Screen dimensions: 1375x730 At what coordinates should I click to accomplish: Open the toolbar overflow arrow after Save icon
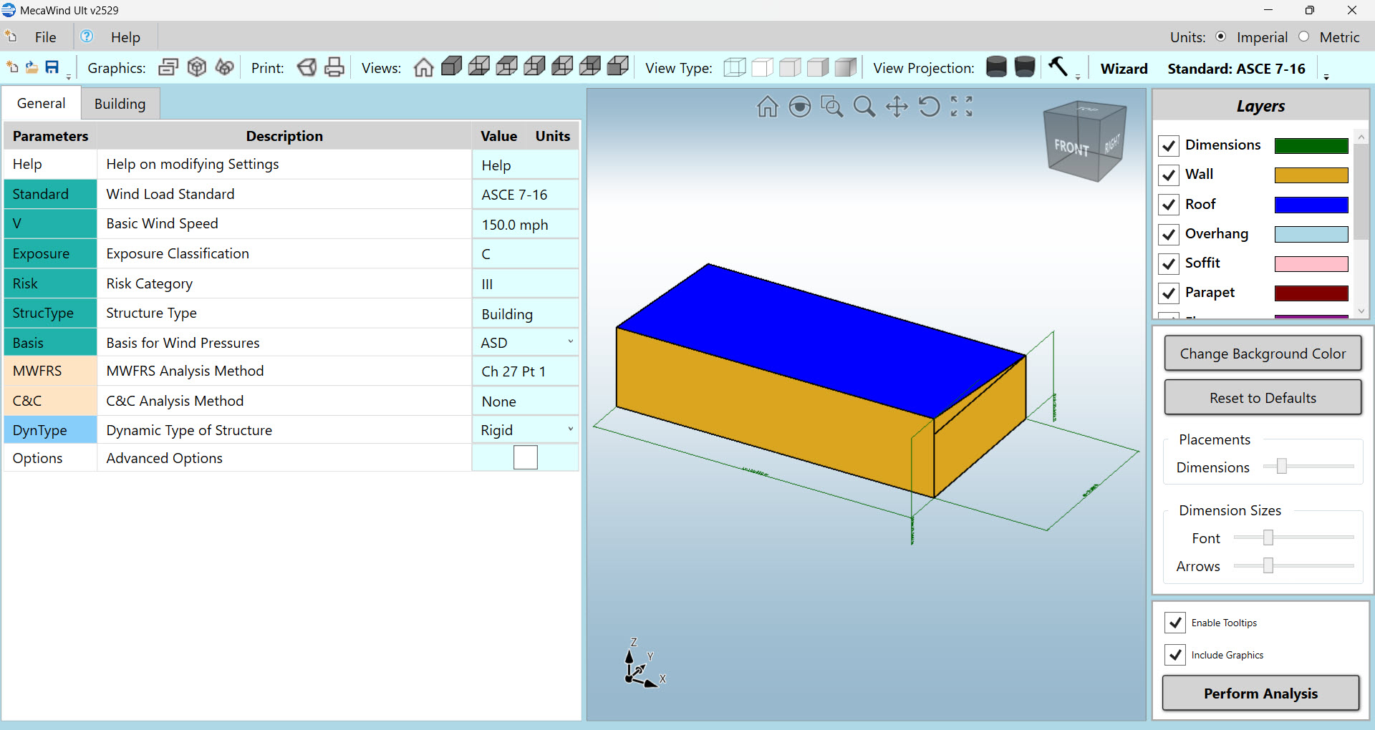point(69,76)
